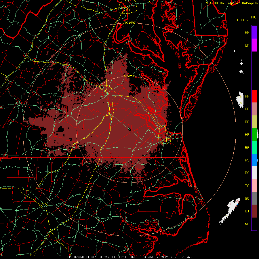This screenshot has width=259, height=259.
Task: Click the RF purple legend color swatch
Action: click(254, 32)
